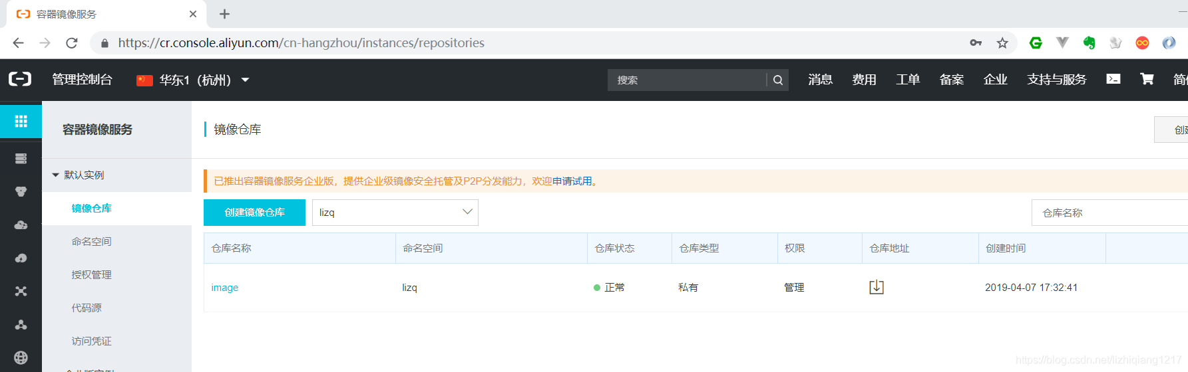Click the 容器镜像服务 sidebar title
The width and height of the screenshot is (1188, 372).
click(x=97, y=130)
